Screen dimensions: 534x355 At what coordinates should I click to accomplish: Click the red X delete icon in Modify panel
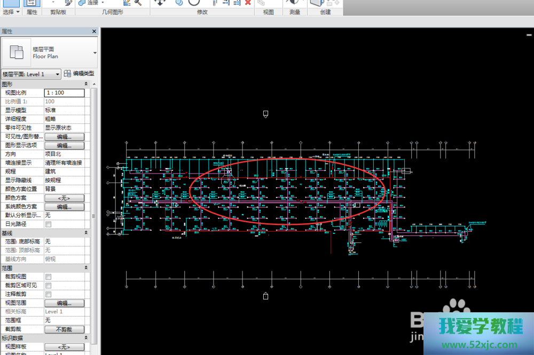click(x=248, y=2)
